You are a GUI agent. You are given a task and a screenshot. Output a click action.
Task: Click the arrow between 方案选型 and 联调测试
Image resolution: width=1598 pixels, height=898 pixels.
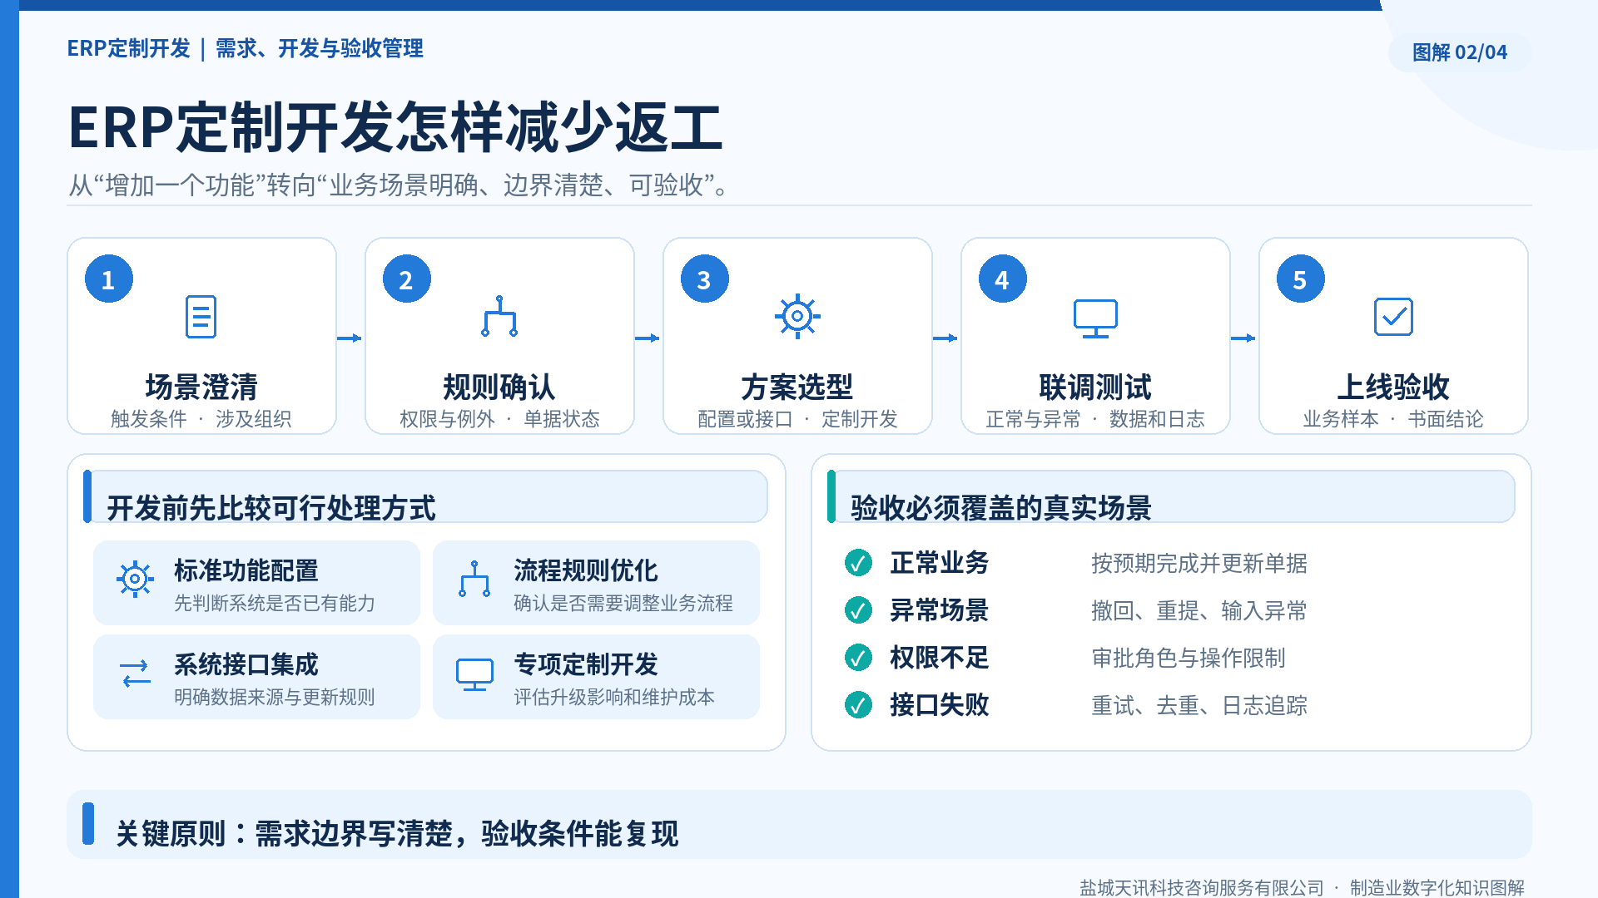click(x=945, y=338)
